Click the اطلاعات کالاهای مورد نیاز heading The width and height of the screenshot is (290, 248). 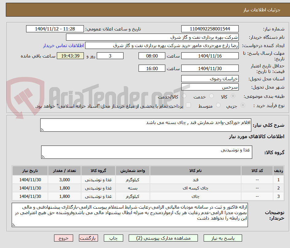(x=257, y=137)
